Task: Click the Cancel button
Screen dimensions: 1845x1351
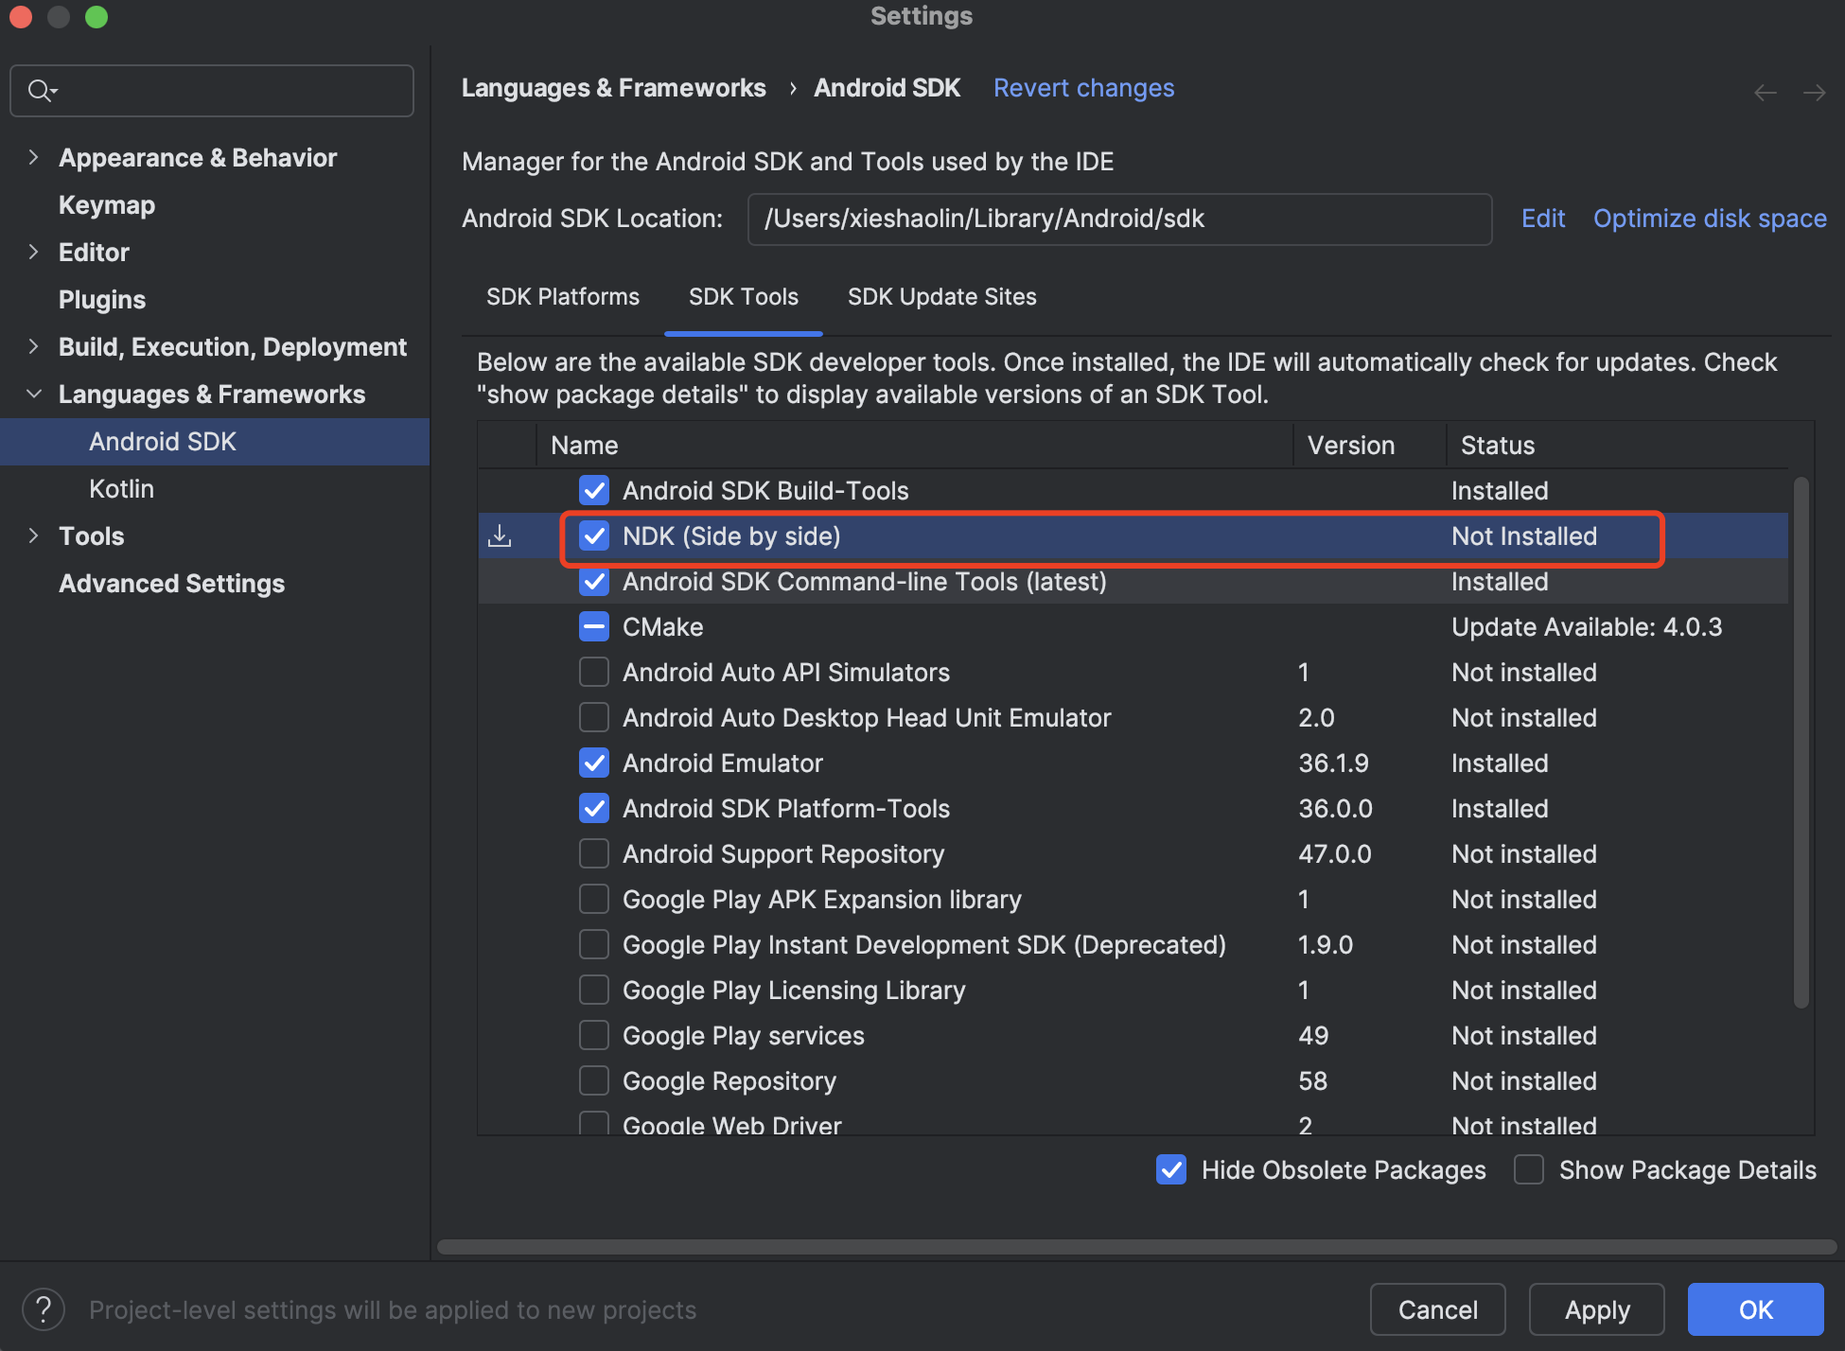Action: tap(1438, 1309)
